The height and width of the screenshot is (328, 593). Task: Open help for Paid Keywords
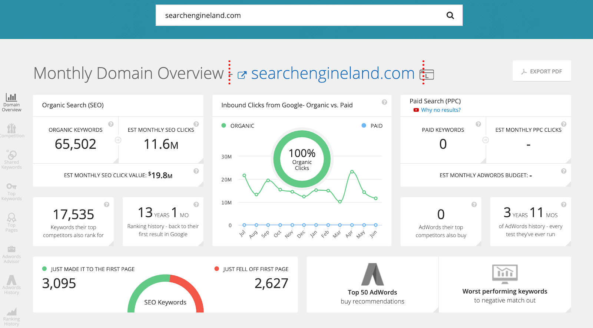[478, 124]
